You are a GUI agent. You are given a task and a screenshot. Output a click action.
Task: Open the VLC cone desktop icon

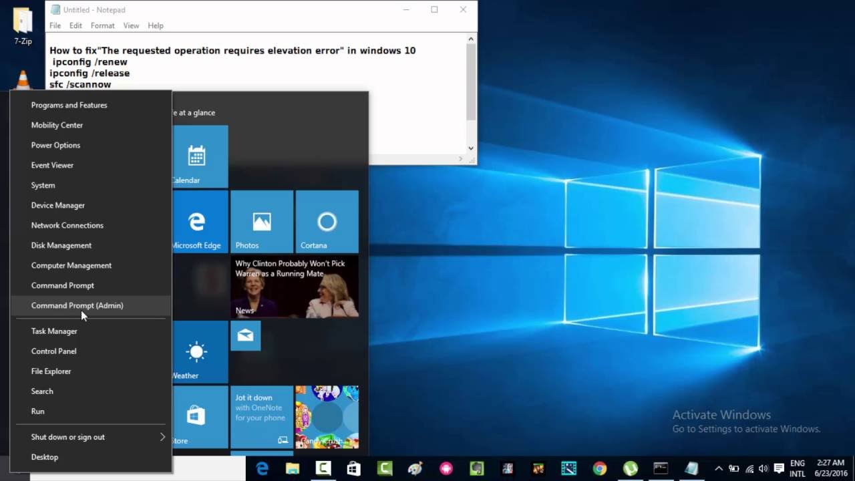click(23, 80)
